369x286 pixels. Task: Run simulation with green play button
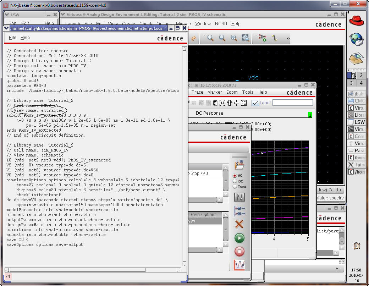tap(239, 238)
